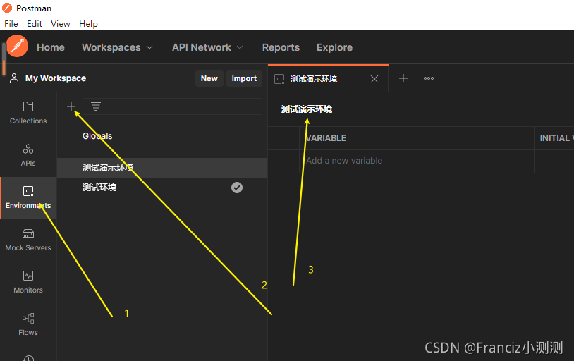This screenshot has width=574, height=361.
Task: Click the 测试演示环境 environment title to rename
Action: click(307, 109)
